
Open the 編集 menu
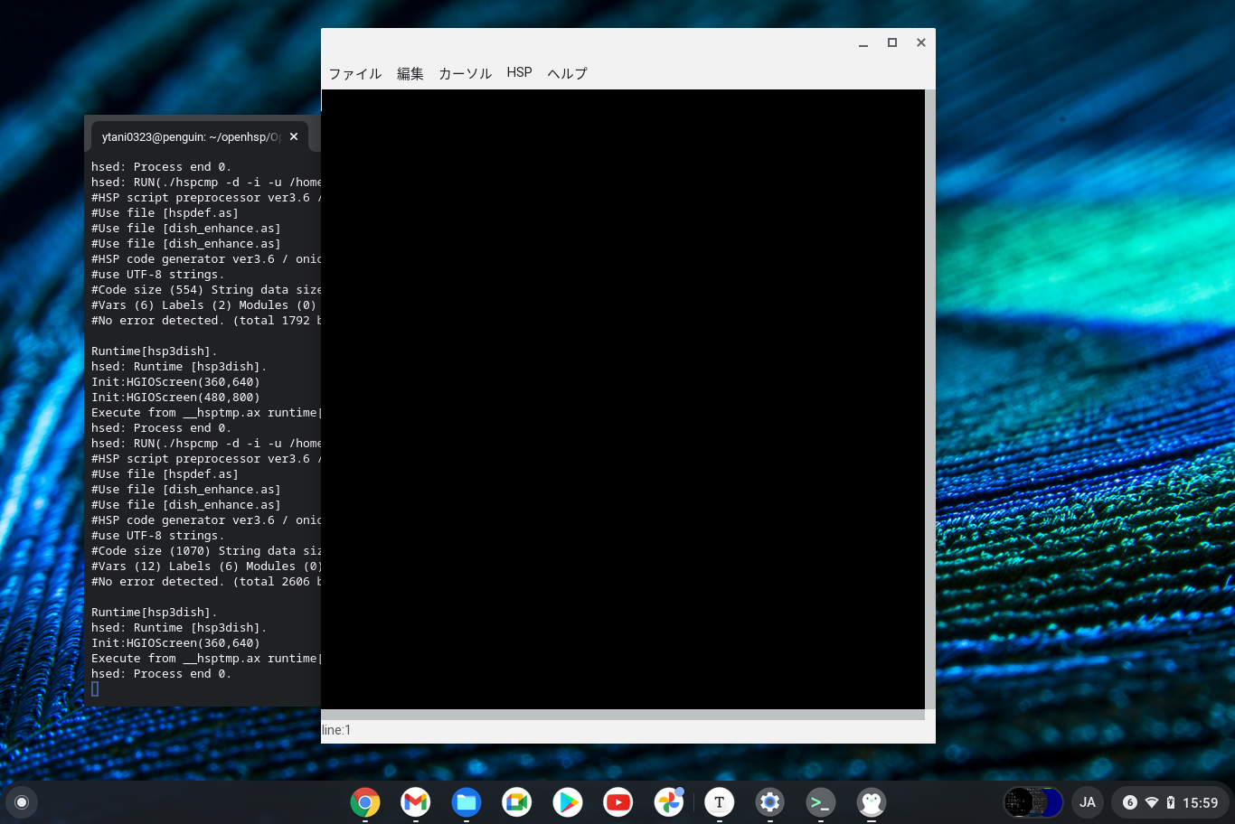point(410,73)
